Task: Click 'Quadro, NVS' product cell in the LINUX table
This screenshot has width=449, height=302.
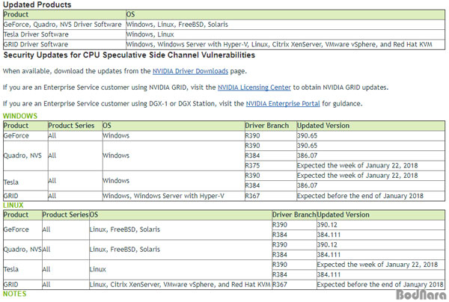Action: [x=22, y=250]
